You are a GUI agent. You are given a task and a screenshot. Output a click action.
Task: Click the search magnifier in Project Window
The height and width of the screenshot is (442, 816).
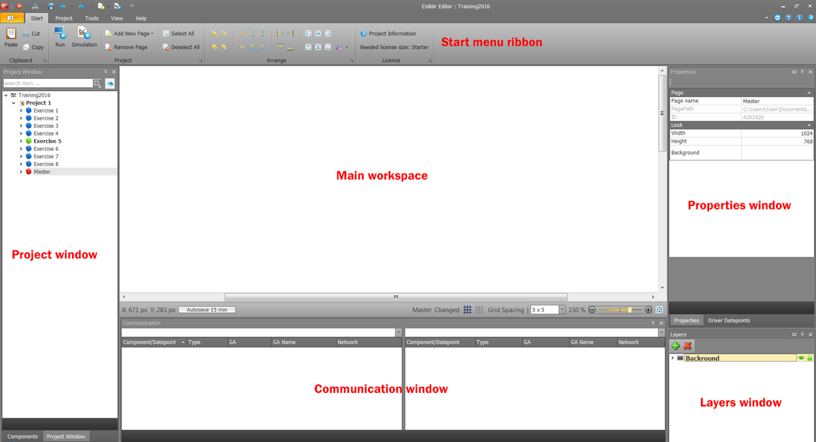[97, 84]
